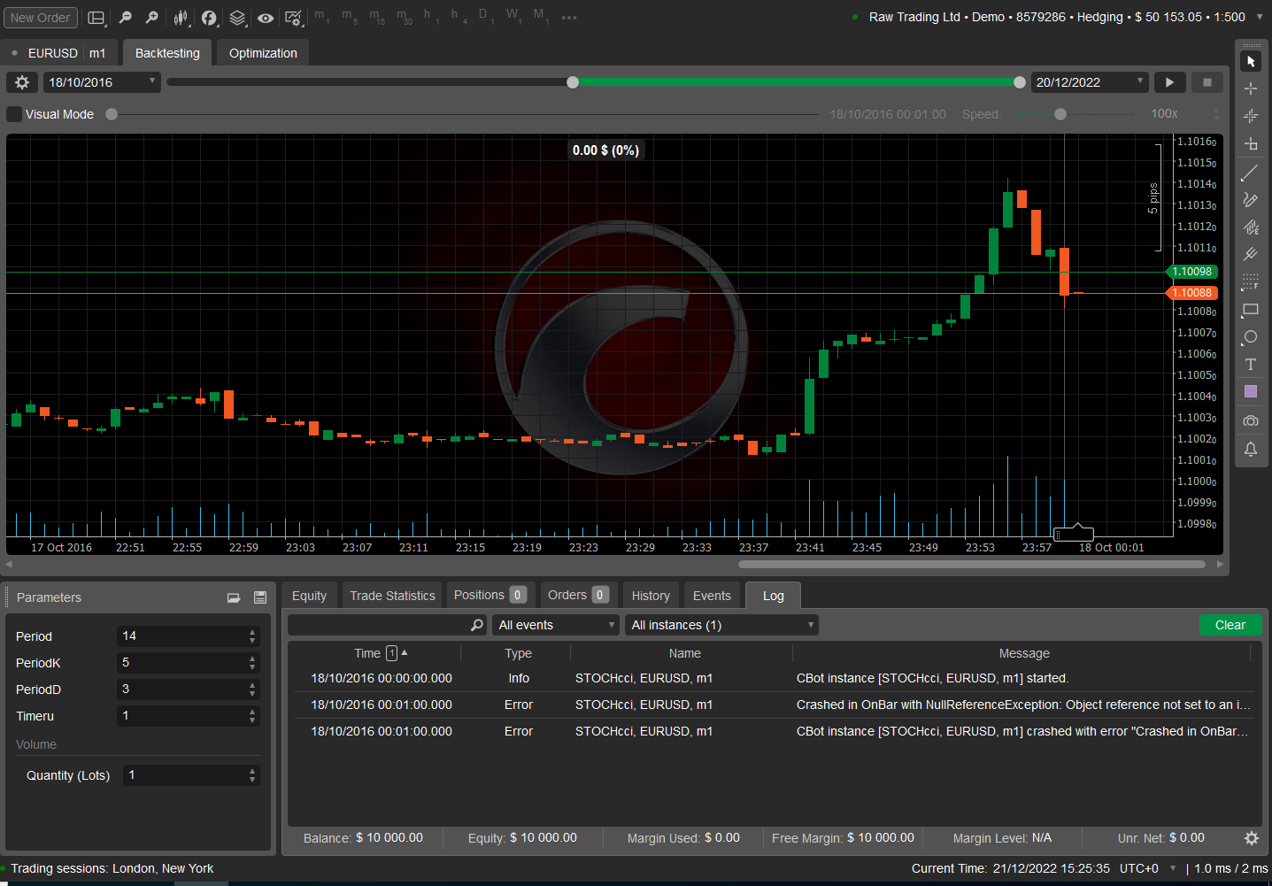The image size is (1272, 886).
Task: Click the backtest range start slider handle
Action: click(573, 82)
